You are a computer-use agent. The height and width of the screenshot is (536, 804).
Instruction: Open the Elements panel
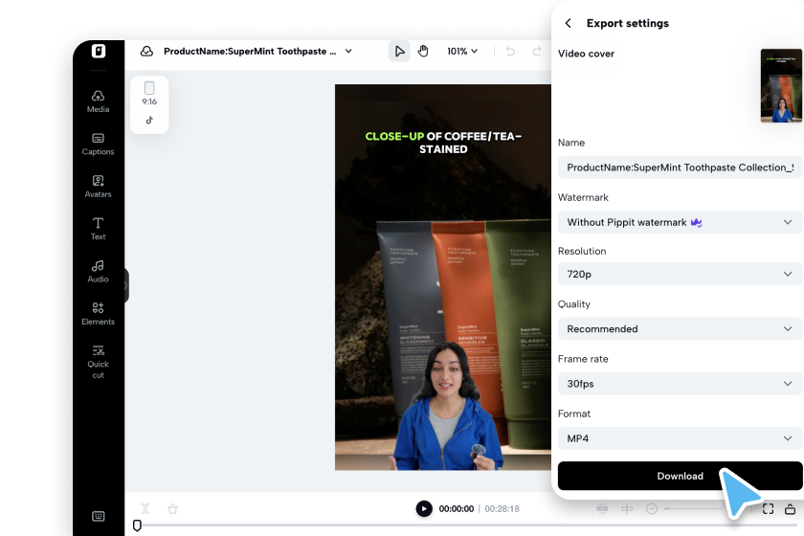98,313
